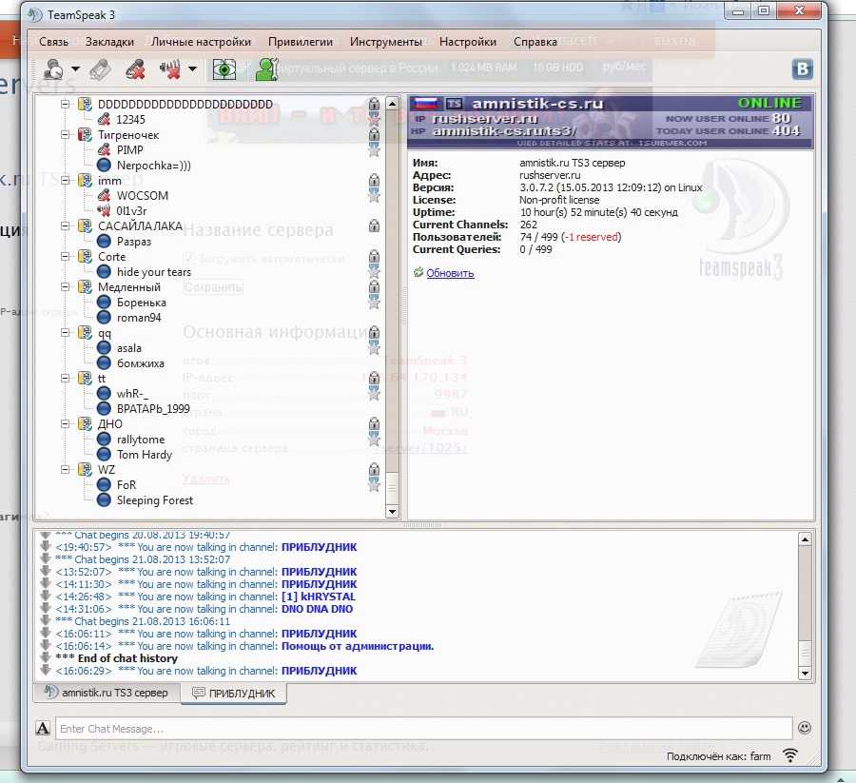The image size is (856, 783).
Task: Open contacts manager with the wrench-person icon
Action: pyautogui.click(x=266, y=69)
